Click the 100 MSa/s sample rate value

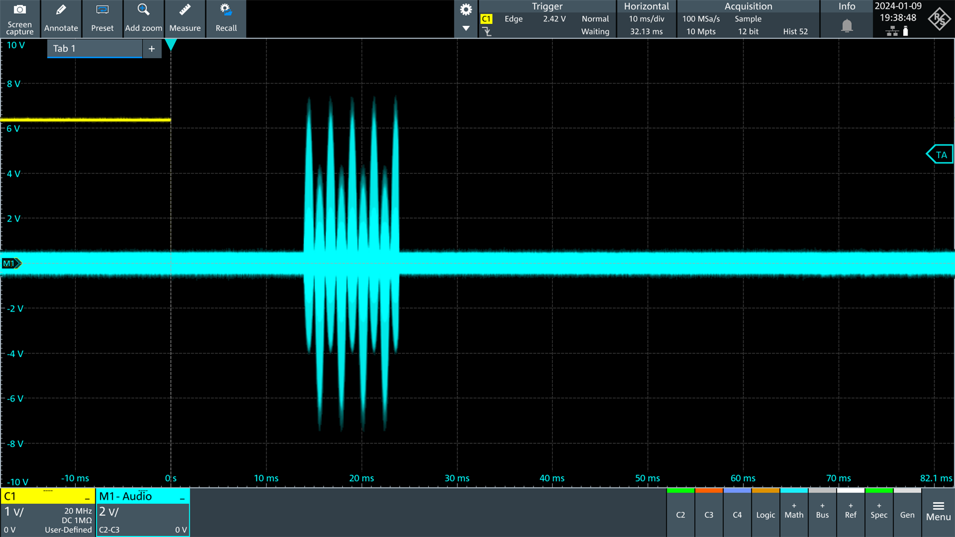pyautogui.click(x=701, y=19)
